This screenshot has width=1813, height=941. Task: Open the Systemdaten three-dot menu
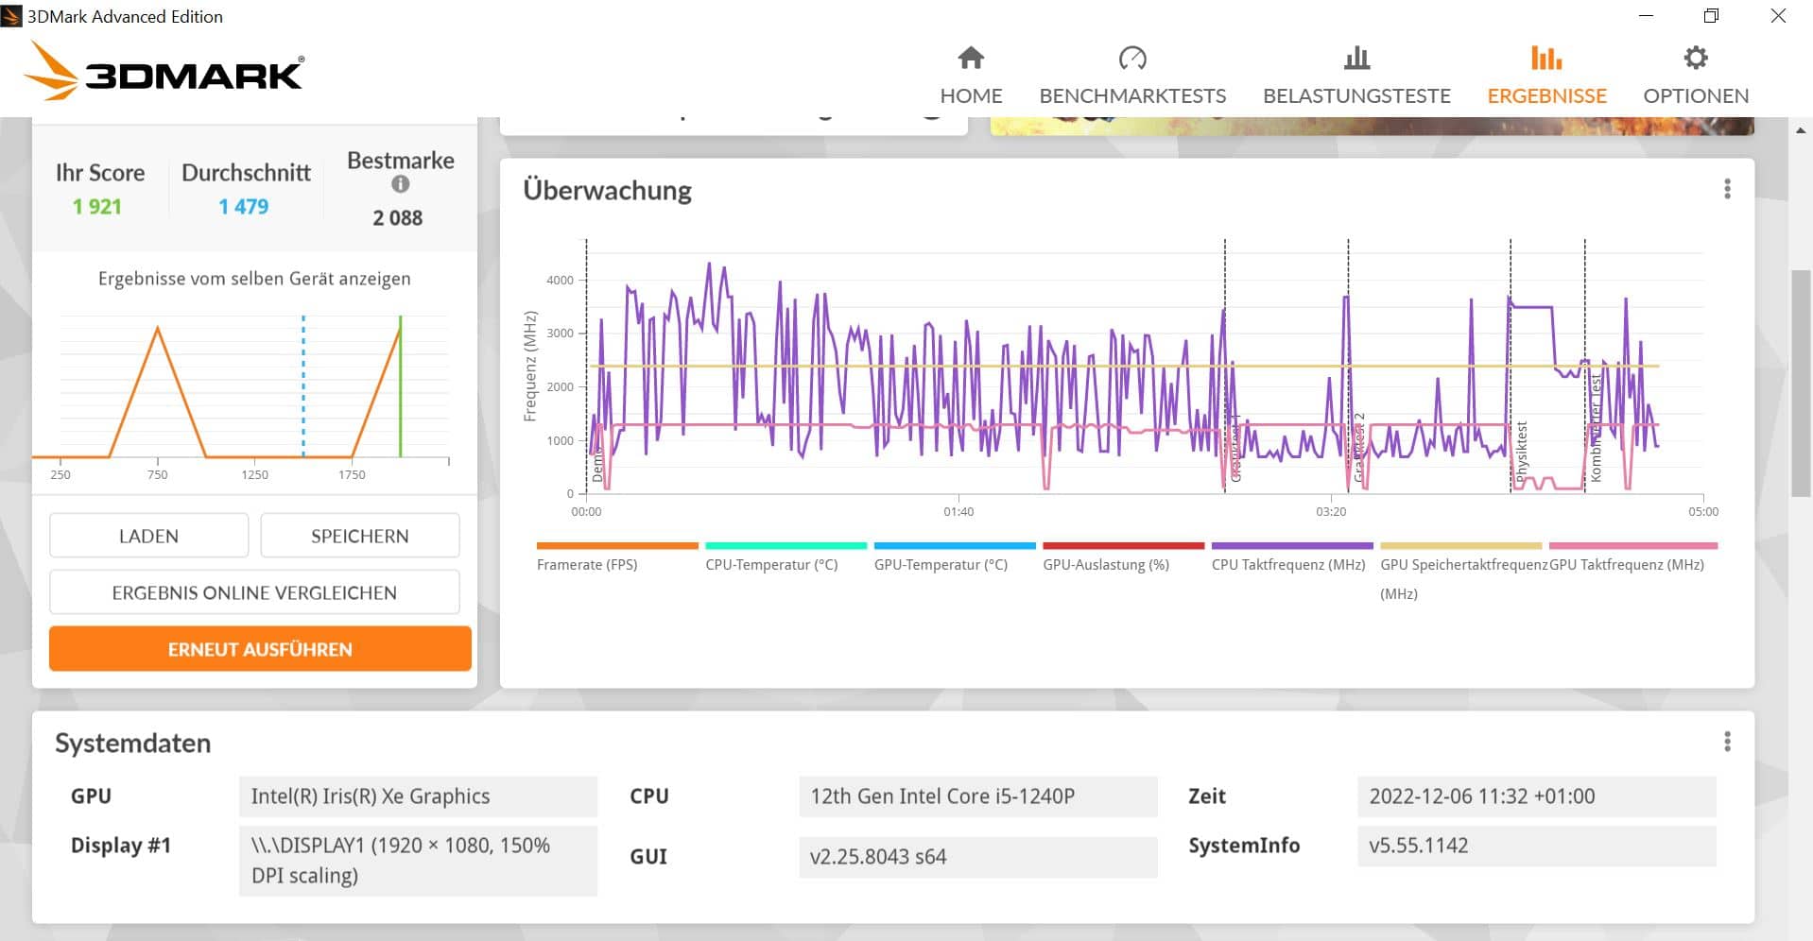tap(1726, 742)
